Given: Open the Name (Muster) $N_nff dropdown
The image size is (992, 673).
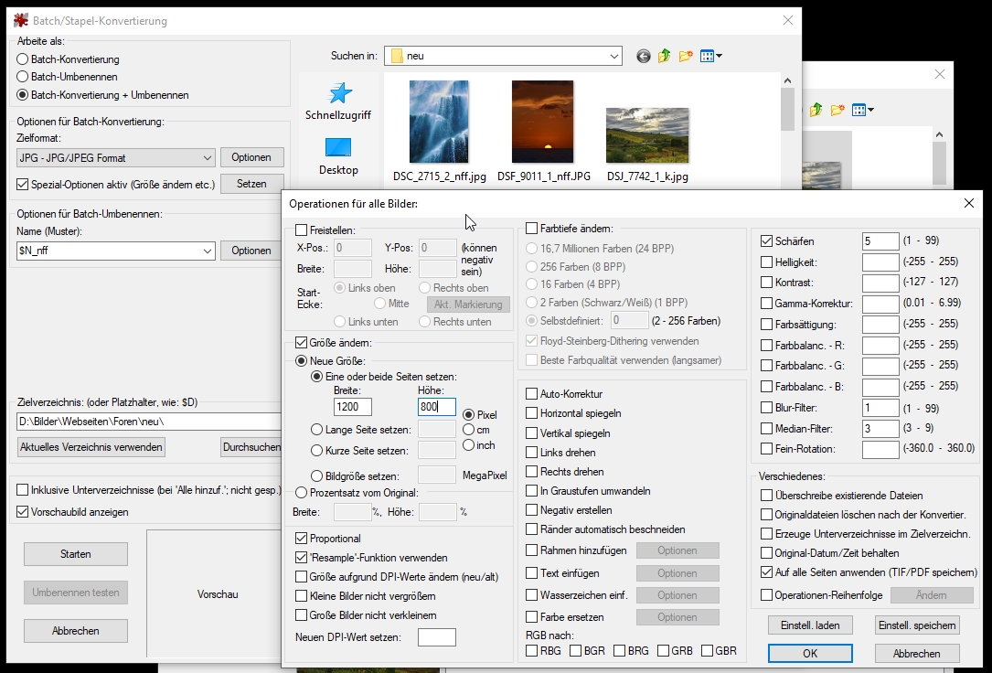Looking at the screenshot, I should point(207,251).
